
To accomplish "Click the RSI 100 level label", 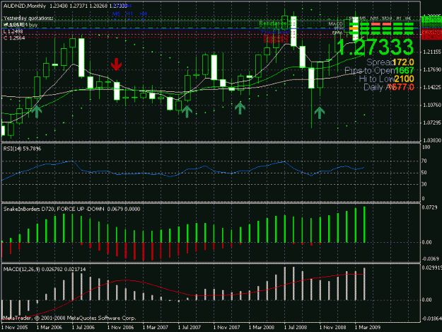I will click(426, 147).
